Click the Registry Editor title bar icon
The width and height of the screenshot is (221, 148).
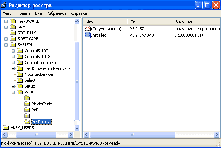(4, 5)
